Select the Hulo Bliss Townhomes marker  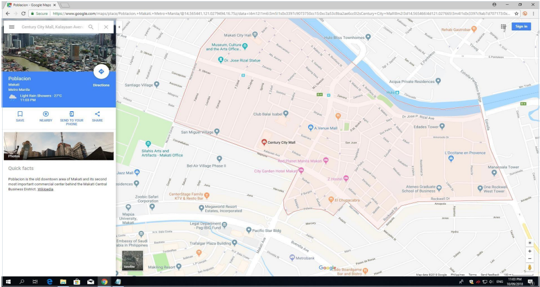(368, 37)
